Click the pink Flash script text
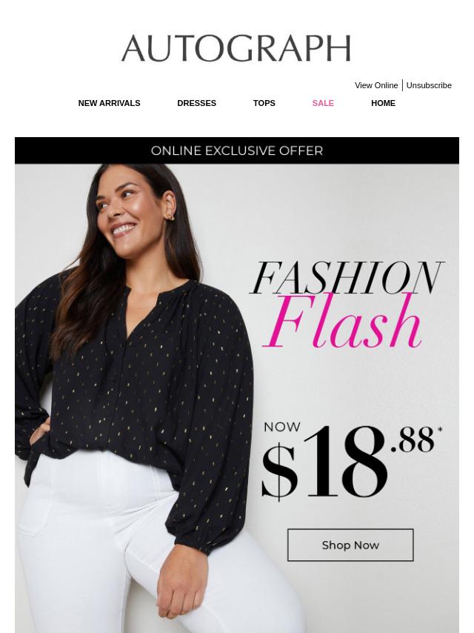 pyautogui.click(x=342, y=322)
